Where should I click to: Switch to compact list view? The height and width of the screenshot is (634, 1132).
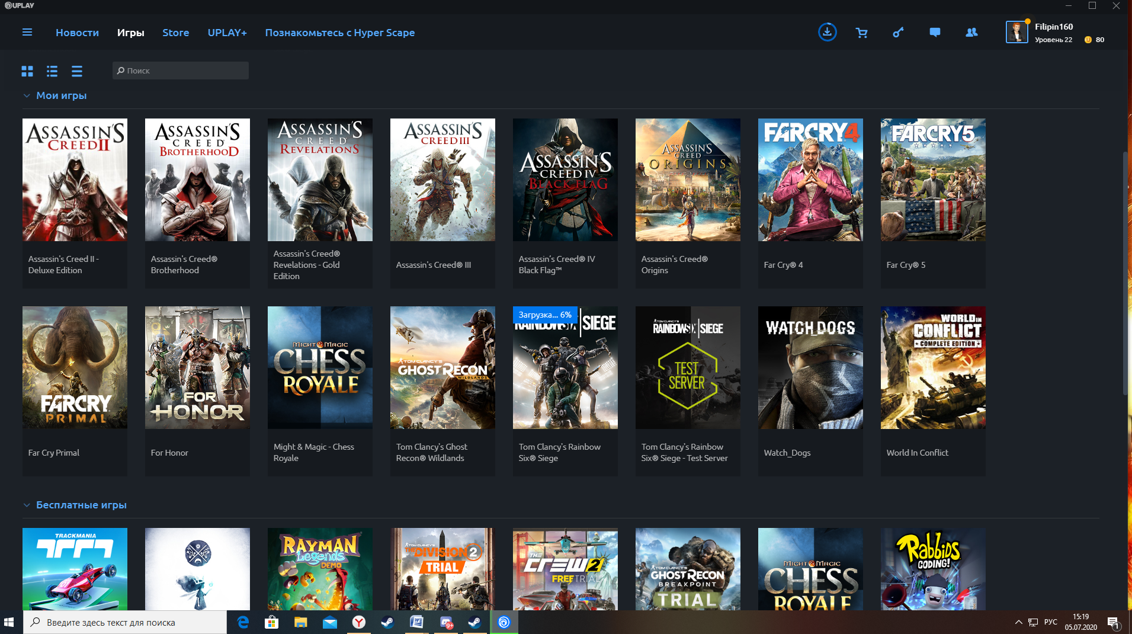tap(77, 71)
